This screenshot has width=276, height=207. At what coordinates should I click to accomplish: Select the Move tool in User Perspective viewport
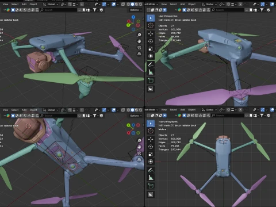point(151,34)
